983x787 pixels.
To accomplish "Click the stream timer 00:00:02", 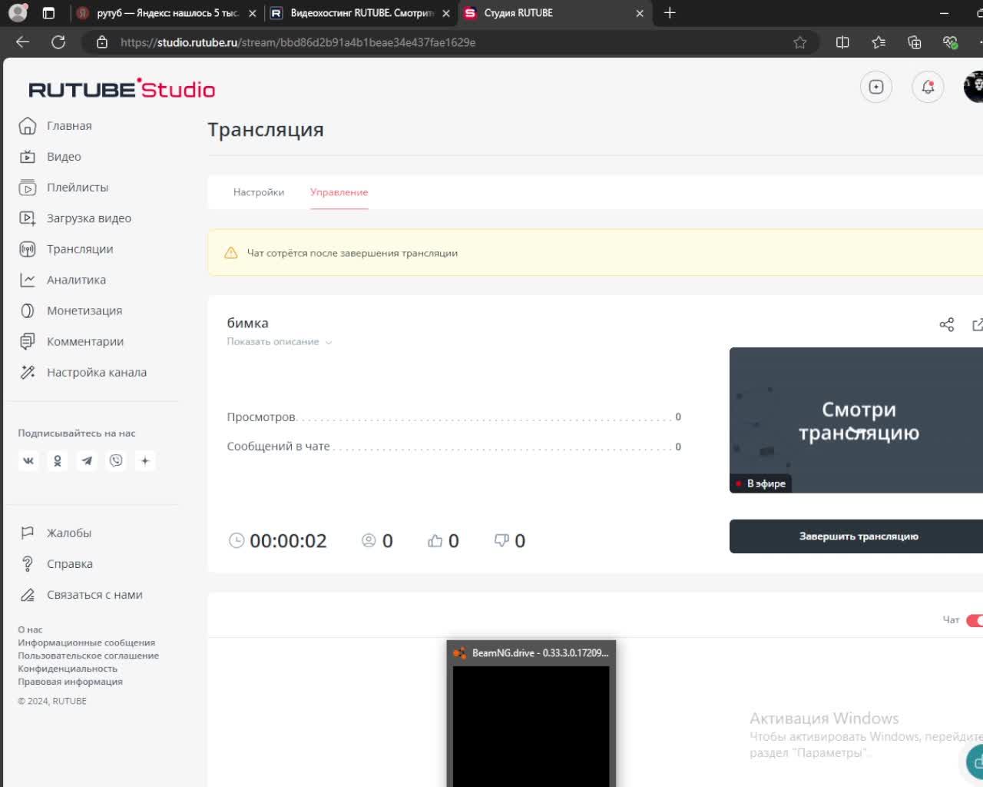I will pos(278,541).
